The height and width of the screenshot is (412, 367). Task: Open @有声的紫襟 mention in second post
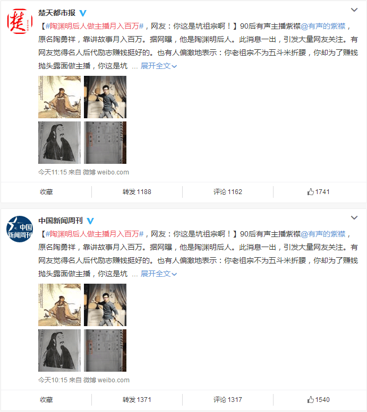pyautogui.click(x=323, y=234)
